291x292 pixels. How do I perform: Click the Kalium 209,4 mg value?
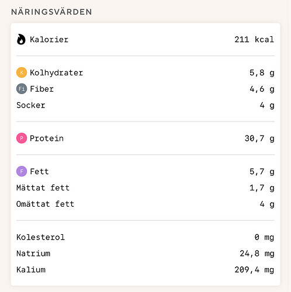click(254, 270)
